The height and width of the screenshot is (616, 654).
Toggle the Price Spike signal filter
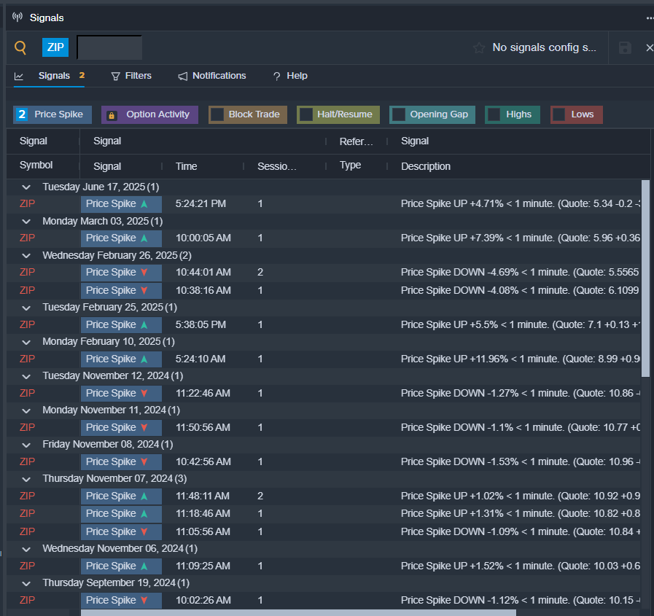tap(52, 114)
